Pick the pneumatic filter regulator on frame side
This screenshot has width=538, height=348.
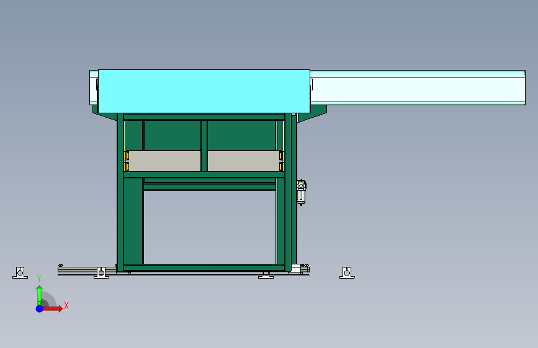301,193
